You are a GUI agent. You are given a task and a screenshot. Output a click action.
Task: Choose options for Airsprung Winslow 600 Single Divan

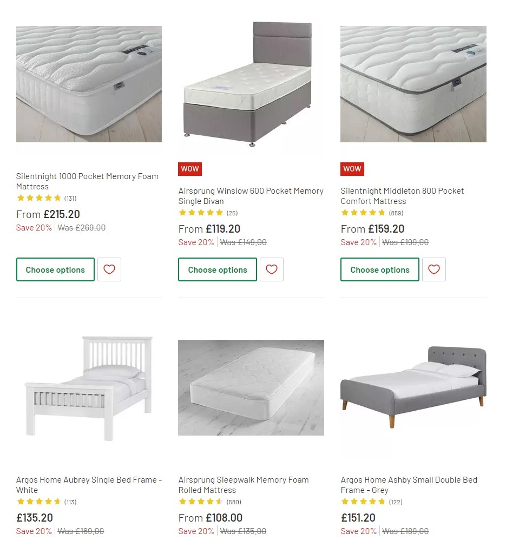pos(218,269)
